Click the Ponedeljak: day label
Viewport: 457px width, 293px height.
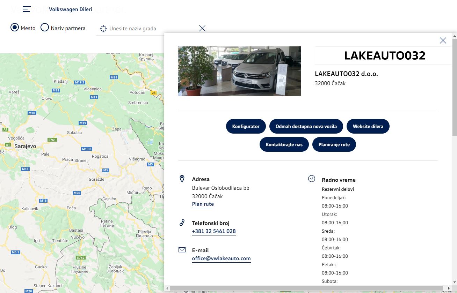click(334, 197)
